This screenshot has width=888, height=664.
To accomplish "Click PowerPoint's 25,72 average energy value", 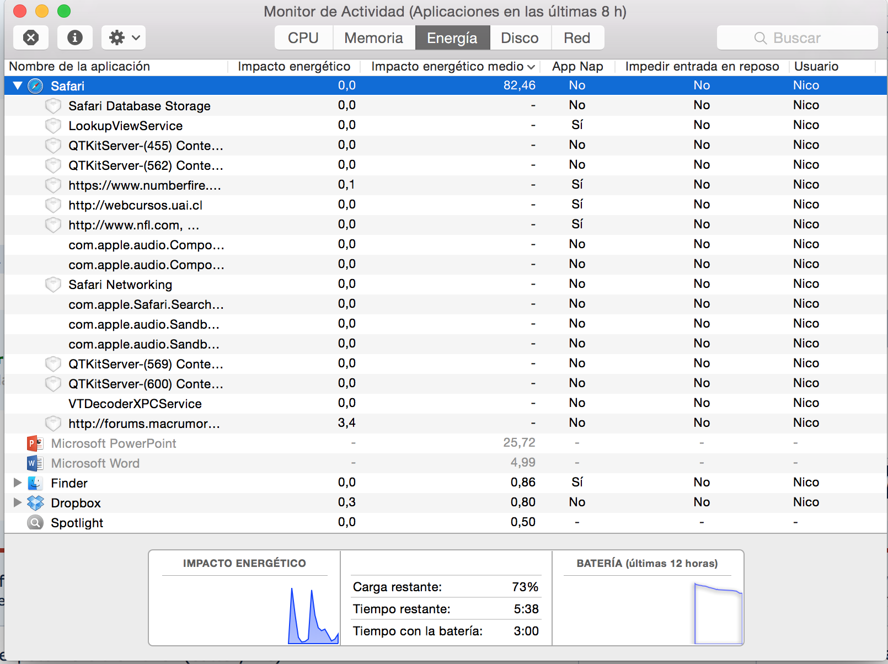I will pyautogui.click(x=519, y=443).
